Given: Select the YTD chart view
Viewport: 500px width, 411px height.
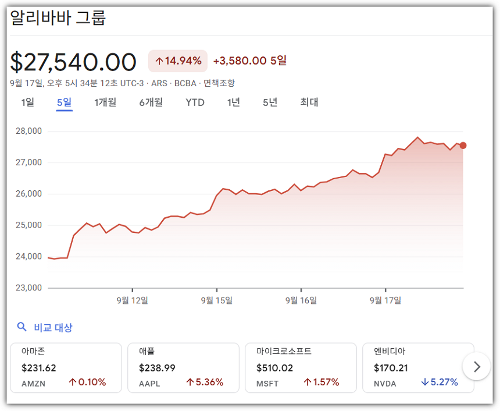Looking at the screenshot, I should (x=195, y=102).
